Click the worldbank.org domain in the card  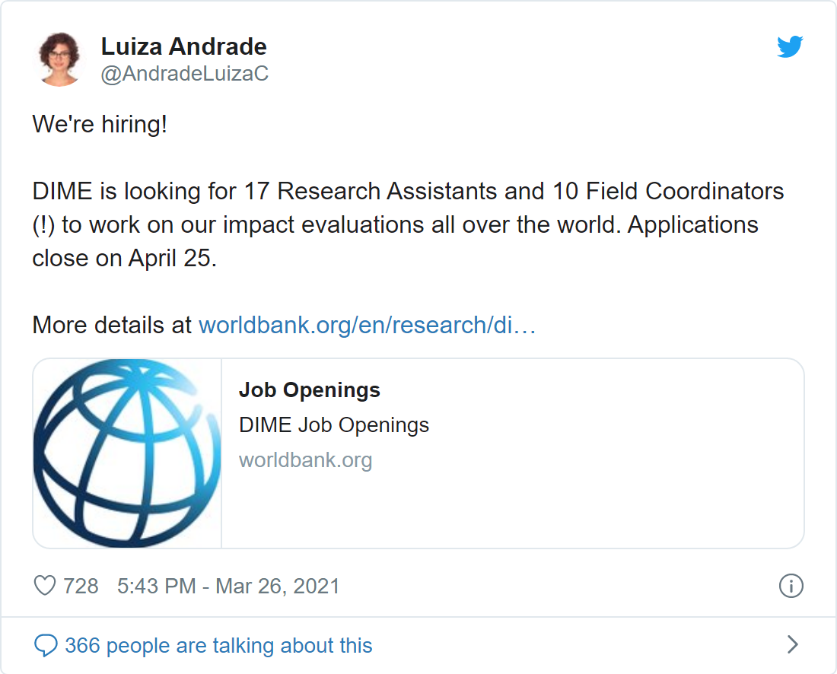305,460
